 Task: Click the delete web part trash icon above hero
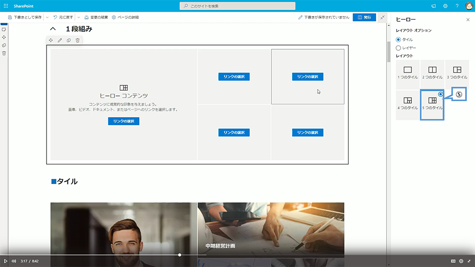77,40
